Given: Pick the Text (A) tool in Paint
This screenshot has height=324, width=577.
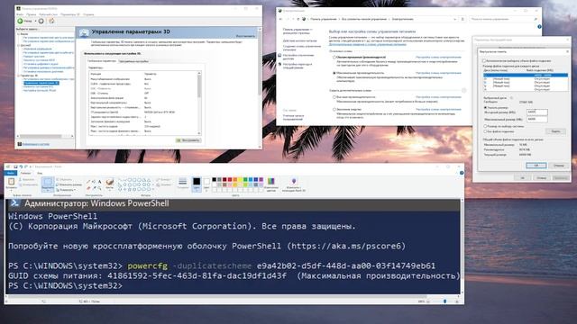Looking at the screenshot, I should [99, 182].
